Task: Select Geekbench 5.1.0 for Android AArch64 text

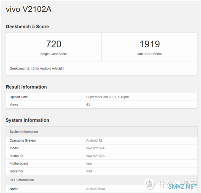Action: point(37,68)
